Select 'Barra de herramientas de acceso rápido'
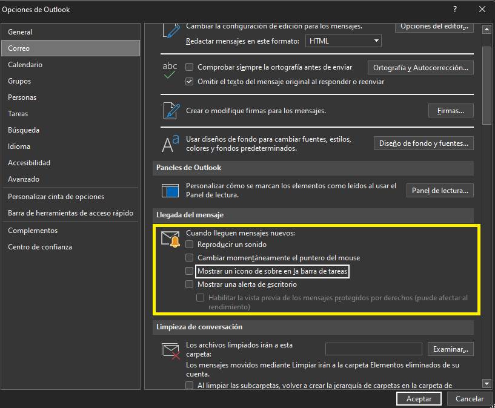 pyautogui.click(x=70, y=213)
